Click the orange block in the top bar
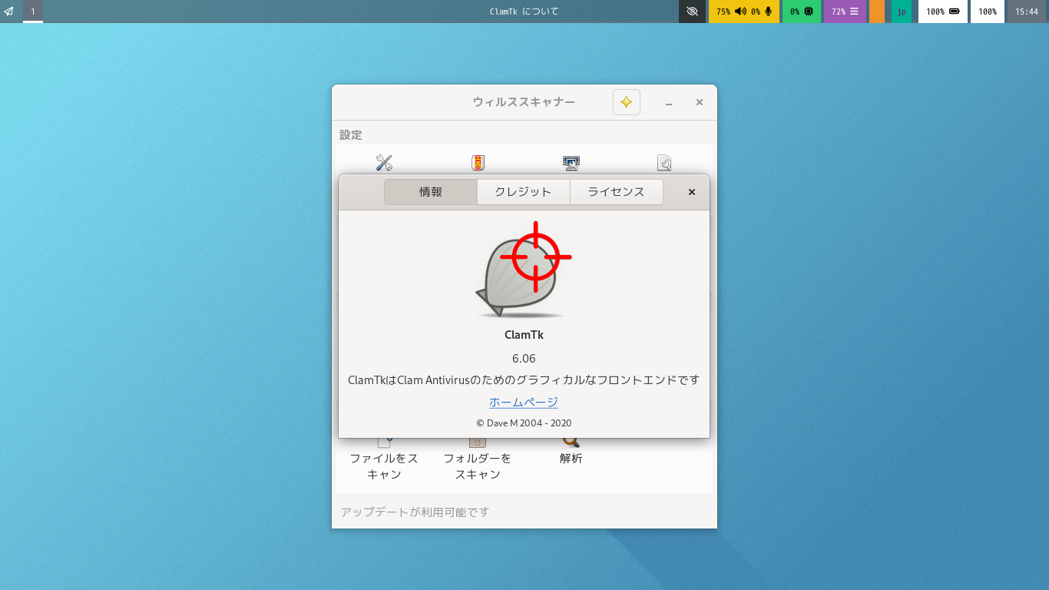Viewport: 1049px width, 590px height. [877, 12]
